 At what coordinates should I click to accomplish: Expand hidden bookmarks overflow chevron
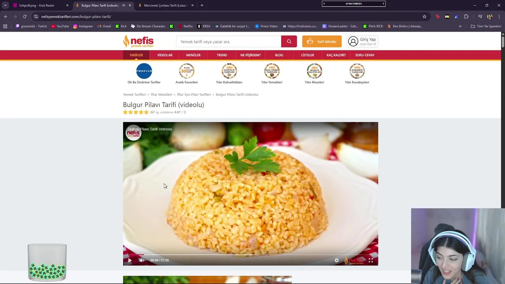460,26
